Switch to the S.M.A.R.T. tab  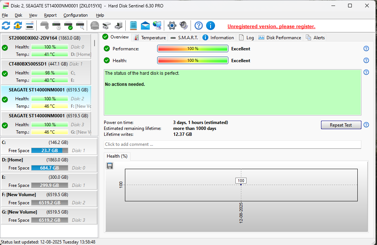coord(184,37)
